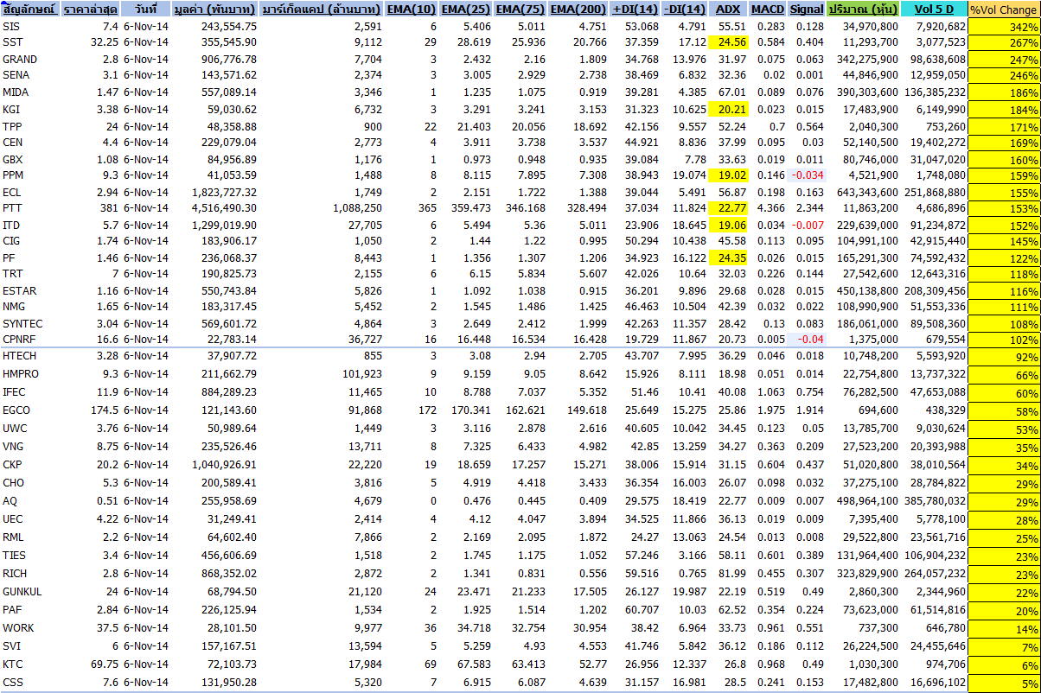1041x693 pixels.
Task: Click the ปริมาณ (หุ้น) green header
Action: coord(863,10)
